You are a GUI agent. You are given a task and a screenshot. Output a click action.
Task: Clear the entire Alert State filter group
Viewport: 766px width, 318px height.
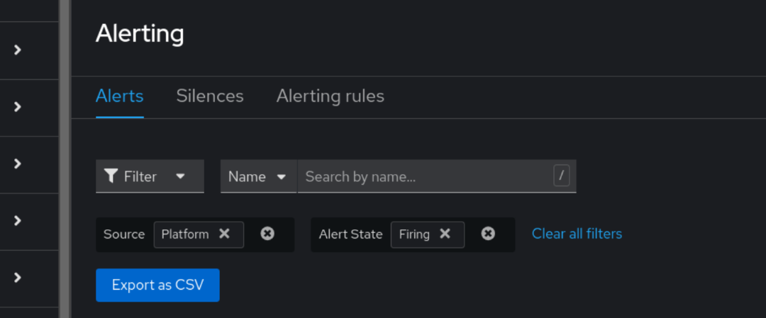coord(488,234)
